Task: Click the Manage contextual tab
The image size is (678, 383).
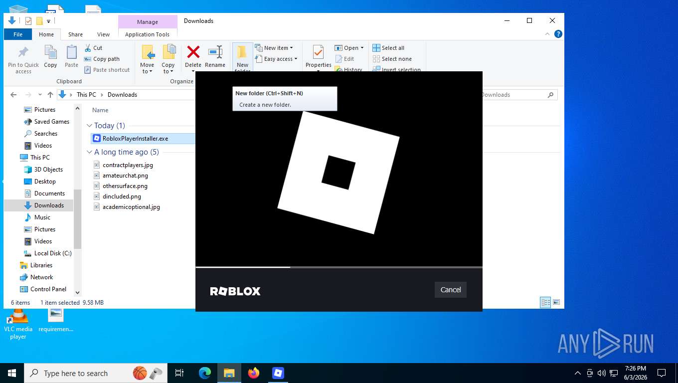Action: click(x=148, y=22)
